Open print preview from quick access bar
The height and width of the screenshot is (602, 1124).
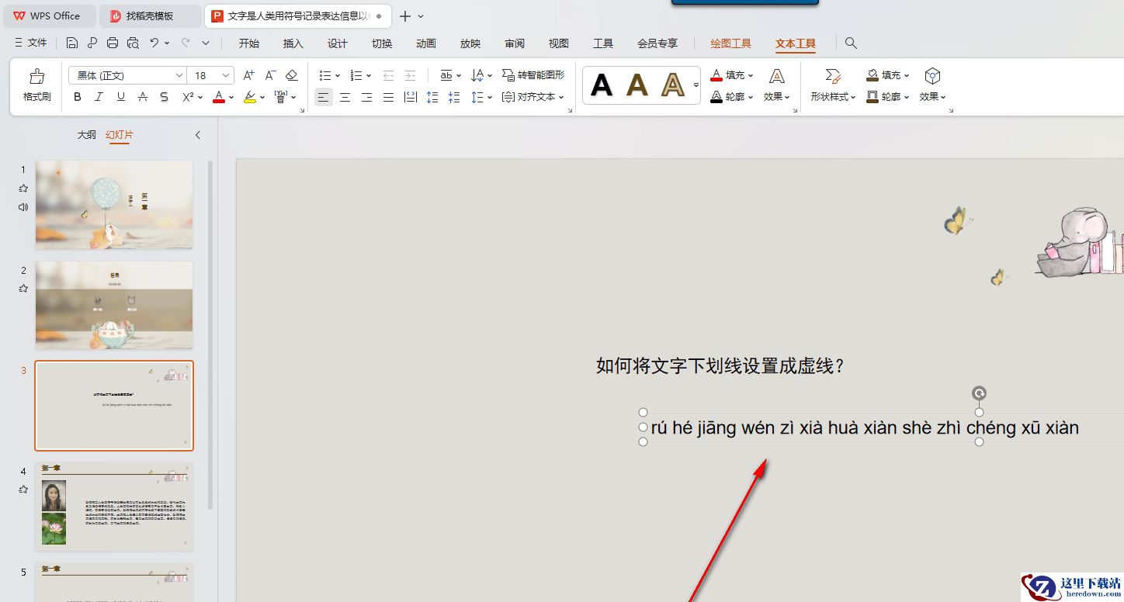click(133, 43)
